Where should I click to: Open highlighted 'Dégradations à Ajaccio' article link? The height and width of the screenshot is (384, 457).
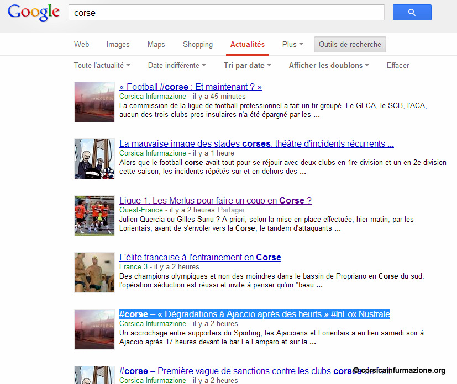(x=254, y=314)
